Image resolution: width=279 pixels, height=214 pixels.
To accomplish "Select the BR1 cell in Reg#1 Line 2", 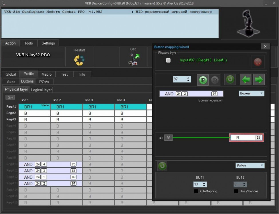I will pos(67,107).
